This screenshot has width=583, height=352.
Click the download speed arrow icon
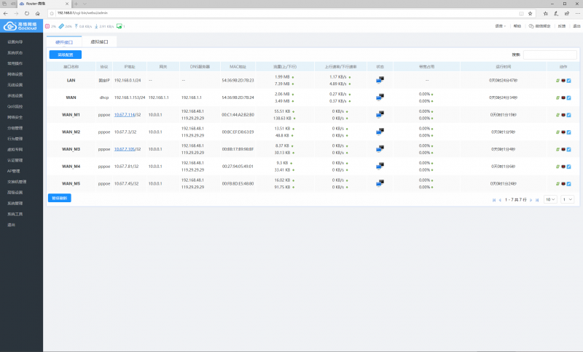coord(96,26)
